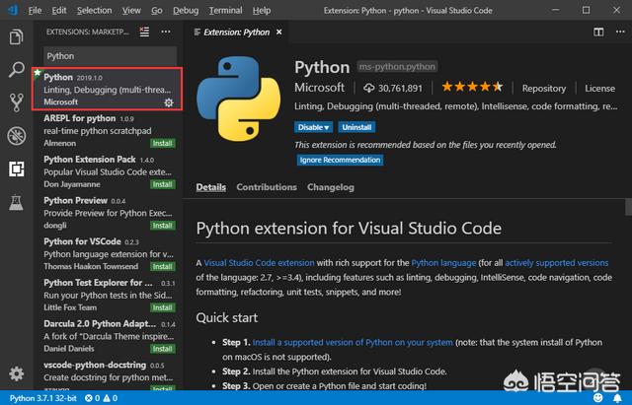632x405 pixels.
Task: Open the Repository link
Action: point(544,88)
